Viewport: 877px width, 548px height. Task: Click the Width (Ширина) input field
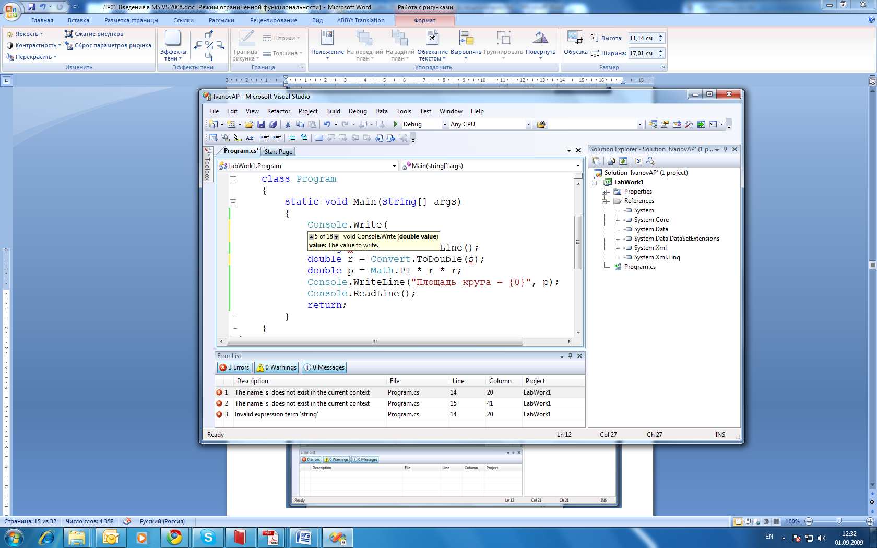pos(642,53)
